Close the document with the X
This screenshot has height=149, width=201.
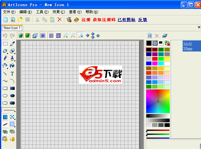199,27
